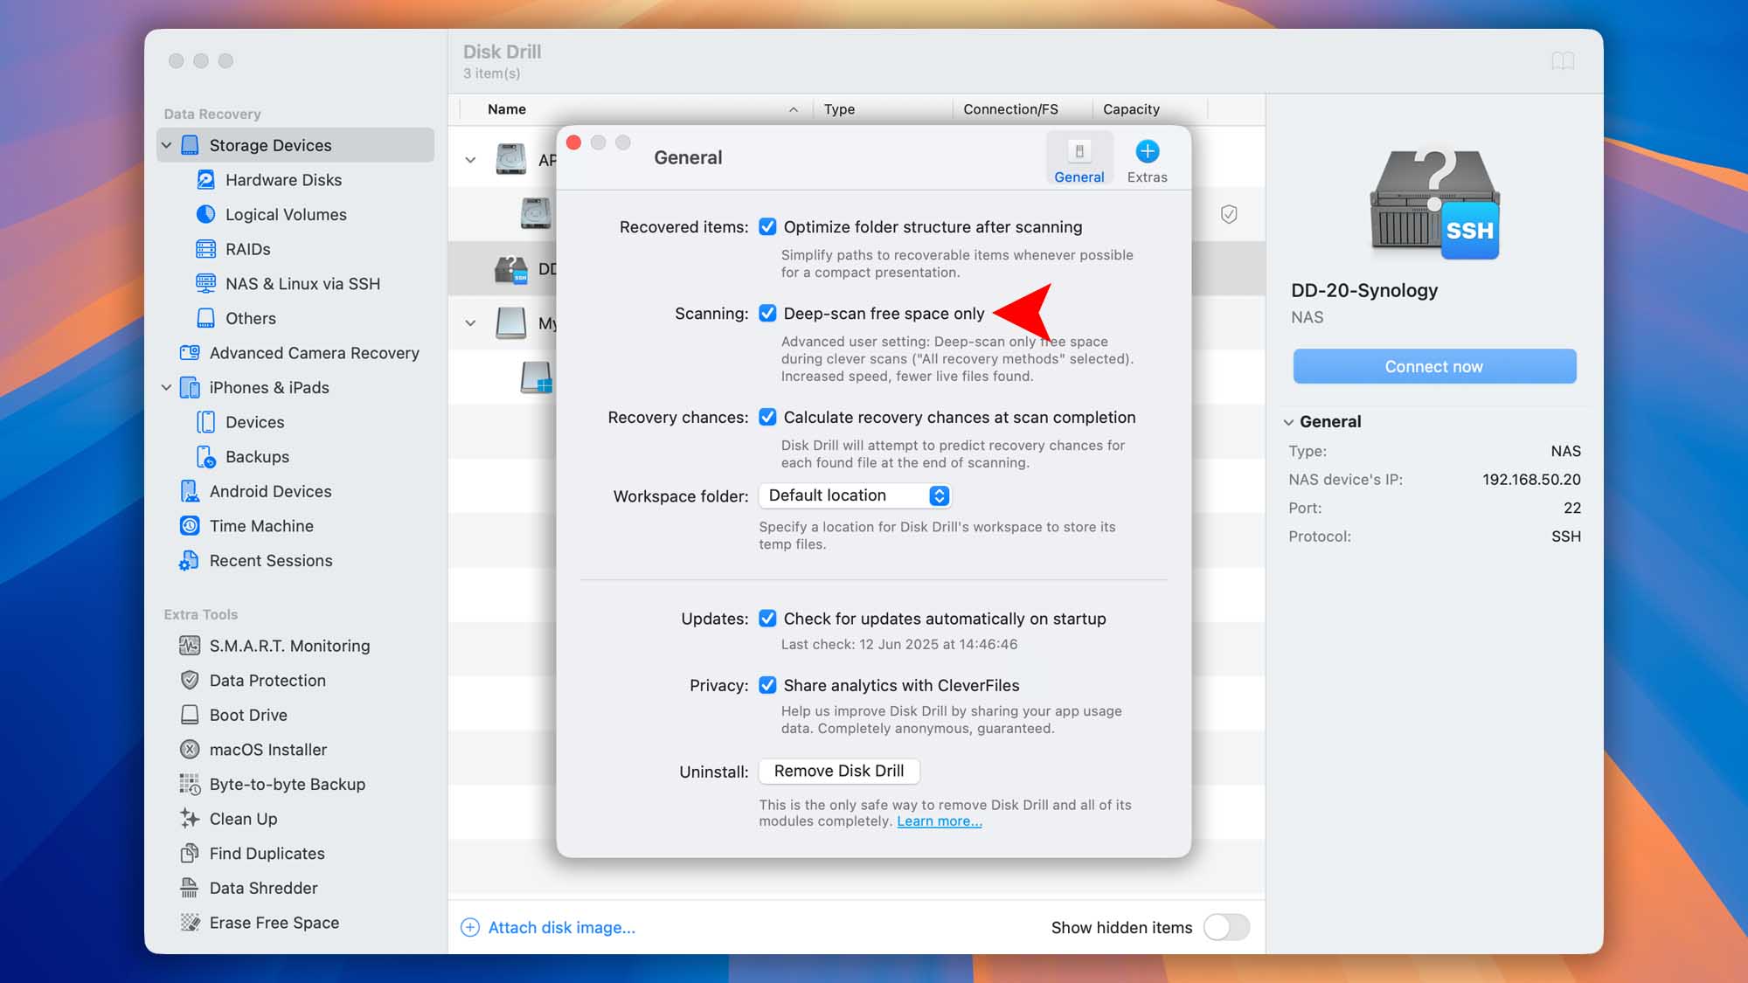Click the Connect now button
Screen dimensions: 1748x983
(1434, 367)
